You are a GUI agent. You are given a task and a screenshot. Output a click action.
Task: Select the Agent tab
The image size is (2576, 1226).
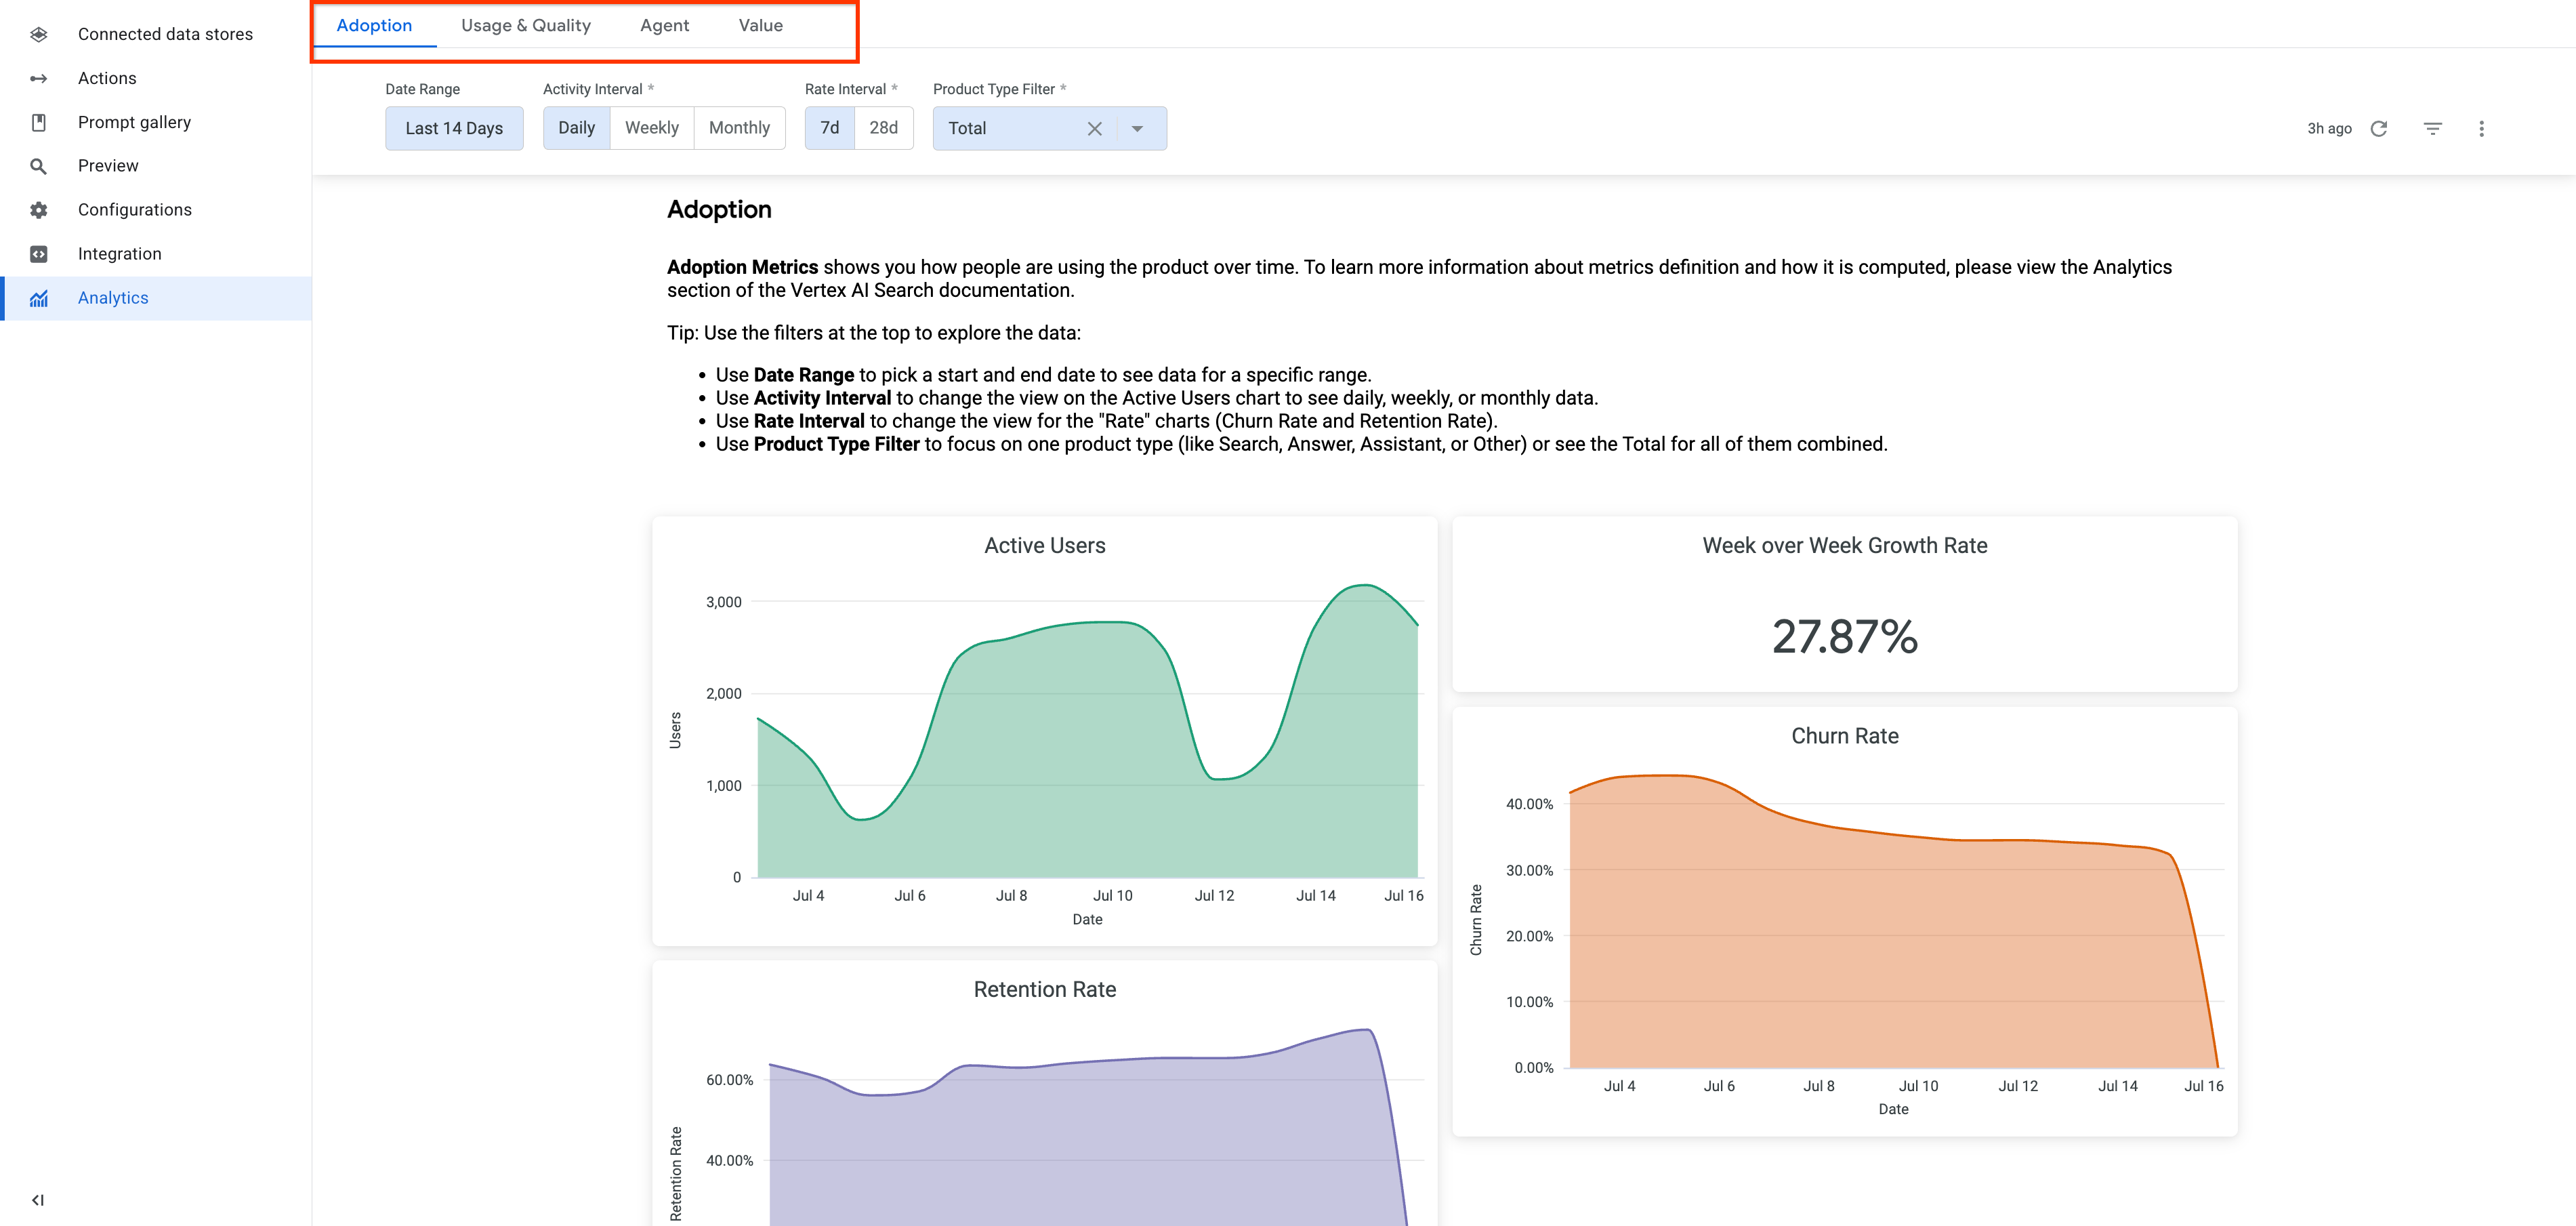point(664,25)
